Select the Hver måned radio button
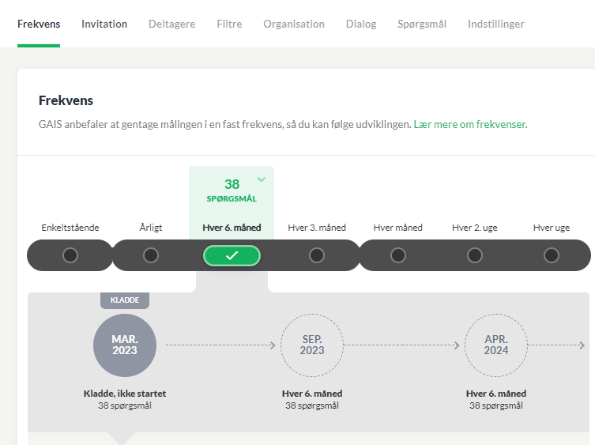The width and height of the screenshot is (595, 445). [398, 255]
